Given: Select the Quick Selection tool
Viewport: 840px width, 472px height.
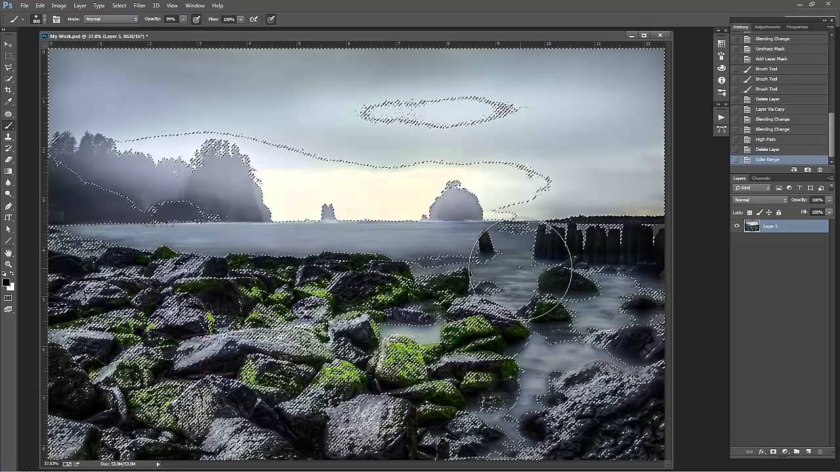Looking at the screenshot, I should [x=9, y=79].
